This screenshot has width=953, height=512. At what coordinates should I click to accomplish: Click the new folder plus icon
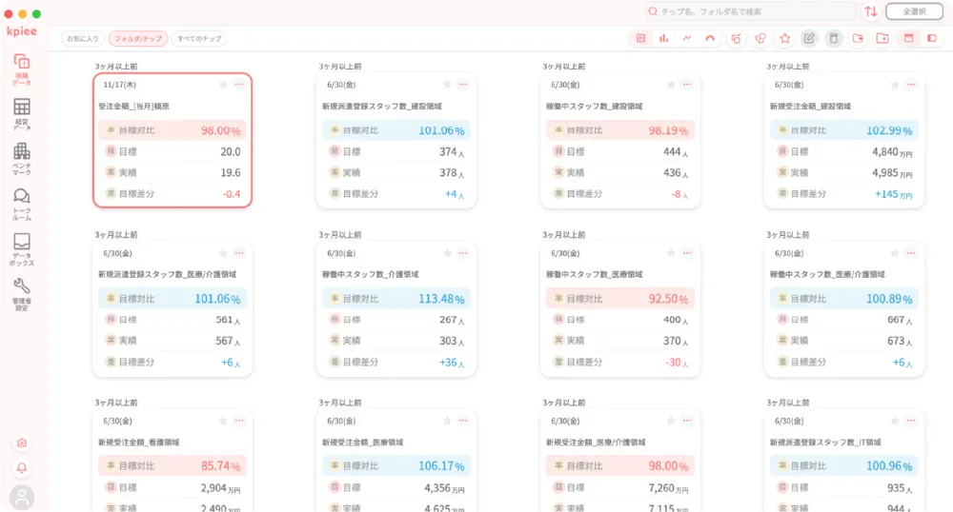tap(882, 38)
